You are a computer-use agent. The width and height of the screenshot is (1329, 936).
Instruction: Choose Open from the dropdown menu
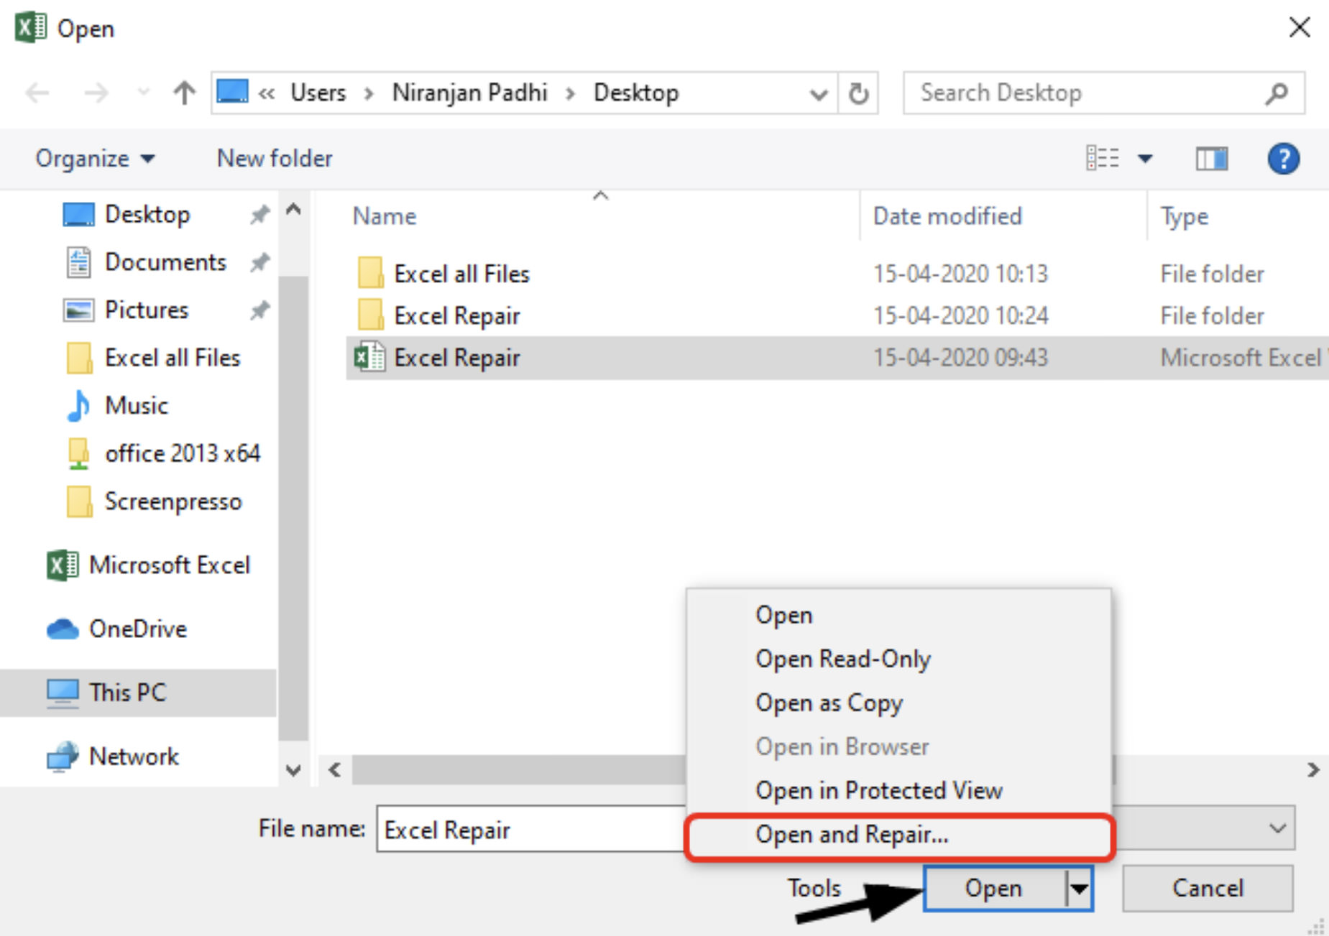point(898,616)
